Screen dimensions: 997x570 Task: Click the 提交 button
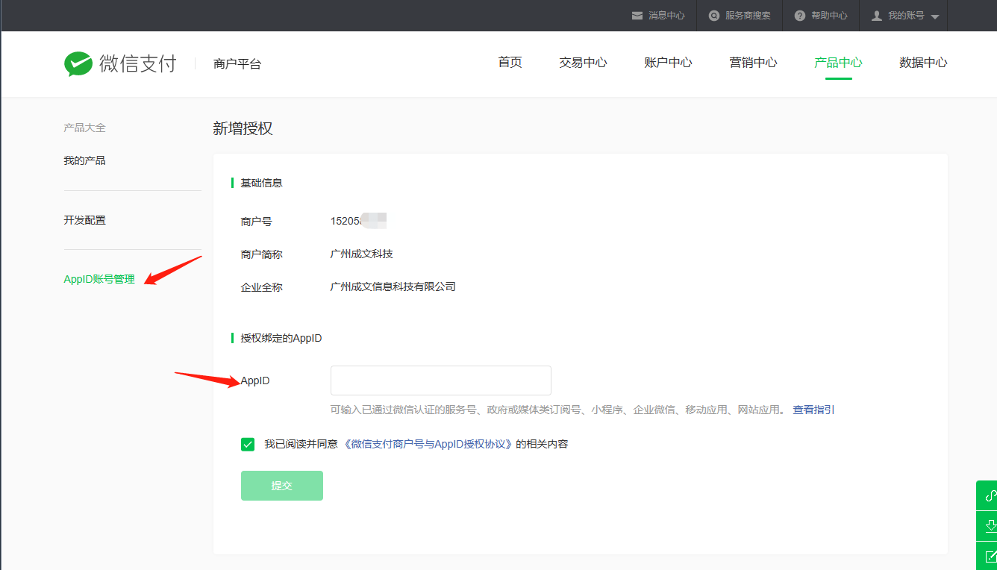(x=282, y=486)
